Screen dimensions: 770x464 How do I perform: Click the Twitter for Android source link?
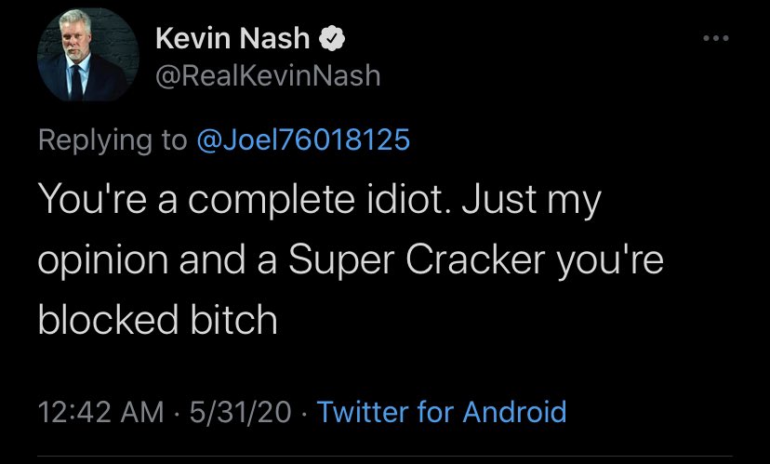pos(442,411)
